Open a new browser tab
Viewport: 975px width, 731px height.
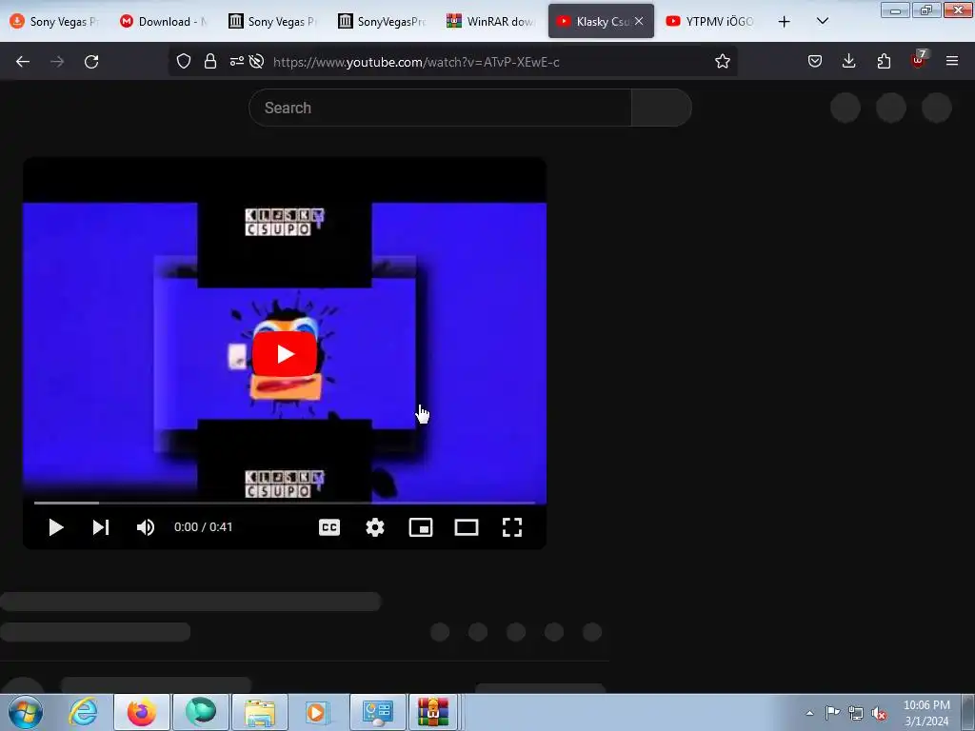[785, 21]
